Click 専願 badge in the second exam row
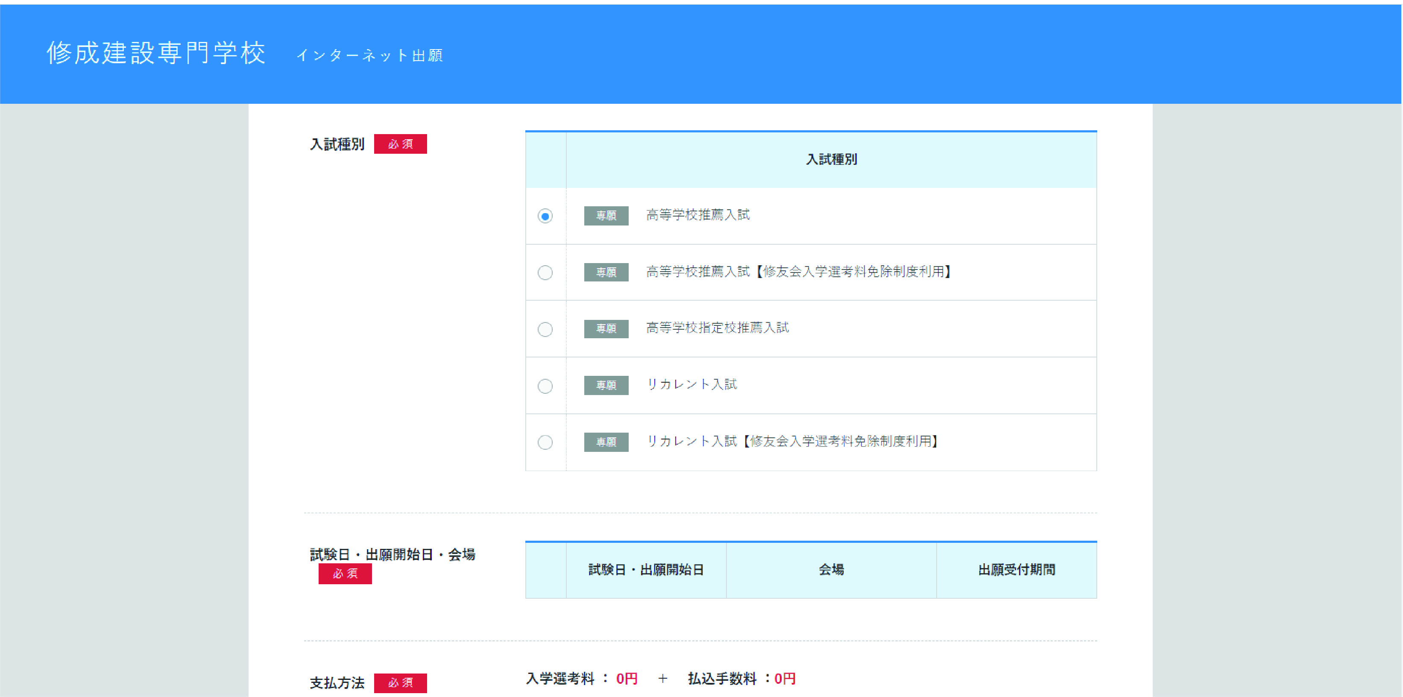This screenshot has height=697, width=1403. (606, 272)
